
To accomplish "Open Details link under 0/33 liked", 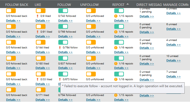I will (43, 84).
